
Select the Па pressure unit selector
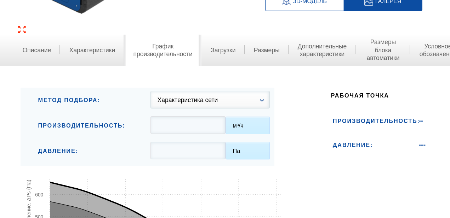(x=248, y=151)
